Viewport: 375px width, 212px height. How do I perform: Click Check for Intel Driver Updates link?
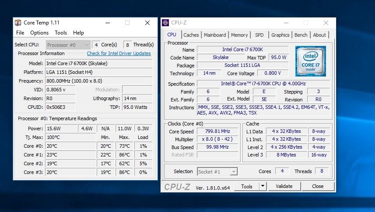119,53
